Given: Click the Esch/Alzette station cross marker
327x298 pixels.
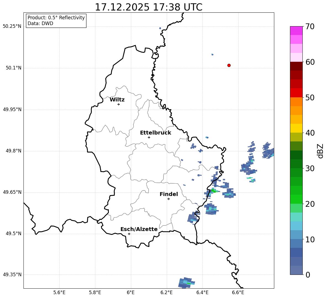Looking at the screenshot, I should (x=129, y=234).
